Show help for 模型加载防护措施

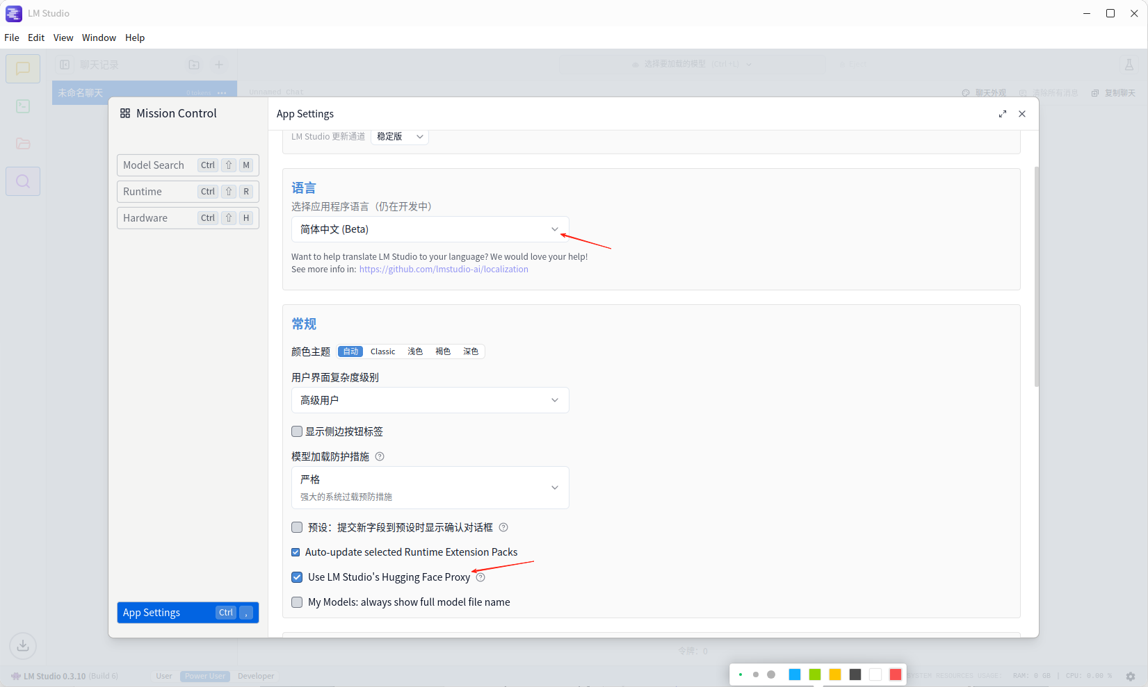click(380, 456)
